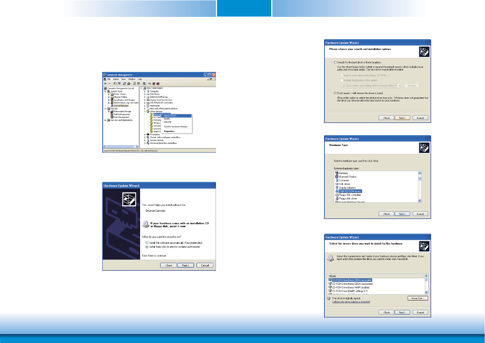Click the Device Manager icon in tree
The width and height of the screenshot is (485, 343).
(112, 106)
